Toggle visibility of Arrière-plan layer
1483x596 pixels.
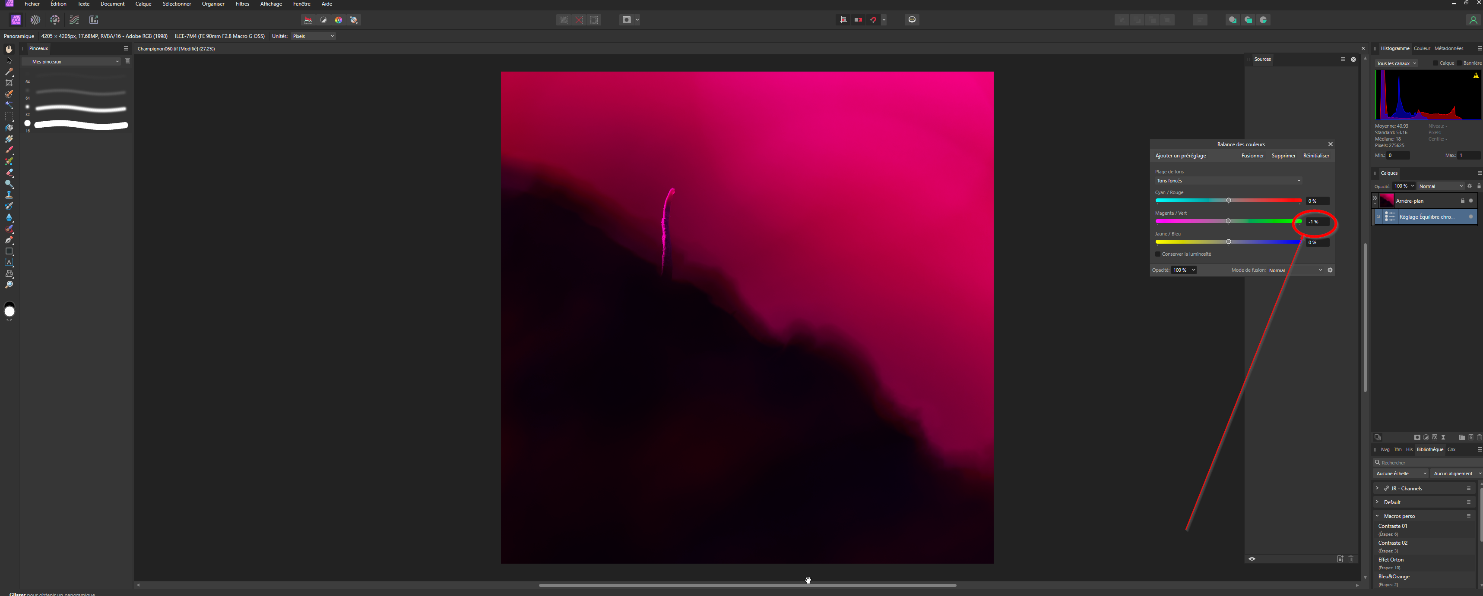(1471, 201)
